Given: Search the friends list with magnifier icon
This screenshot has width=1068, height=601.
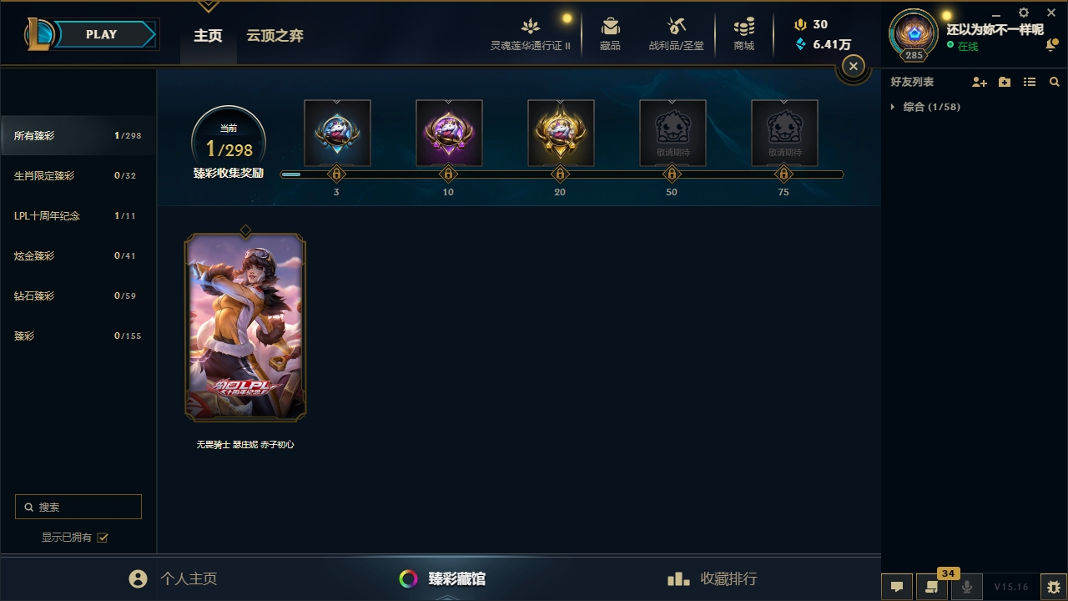Looking at the screenshot, I should tap(1055, 82).
